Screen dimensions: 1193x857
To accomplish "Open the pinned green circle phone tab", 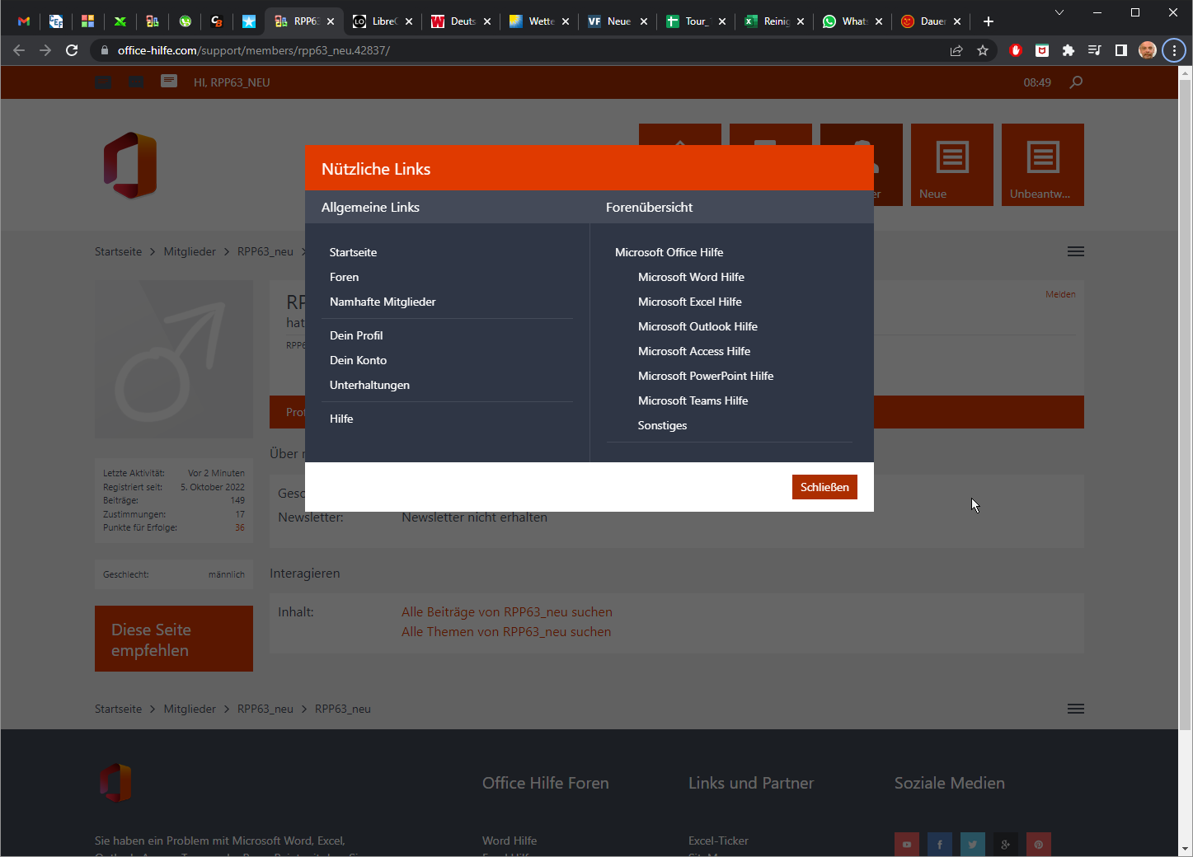I will [x=185, y=21].
